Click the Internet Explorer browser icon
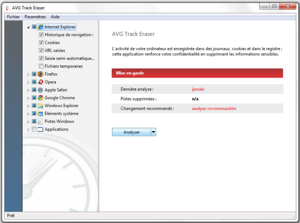Screen dimensions: 300x223 tap(41, 27)
